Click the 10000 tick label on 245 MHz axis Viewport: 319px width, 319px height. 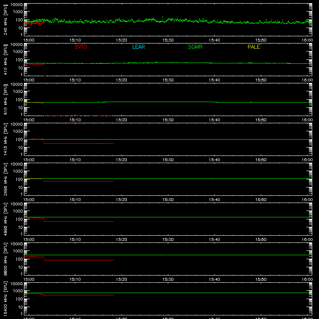(17, 4)
